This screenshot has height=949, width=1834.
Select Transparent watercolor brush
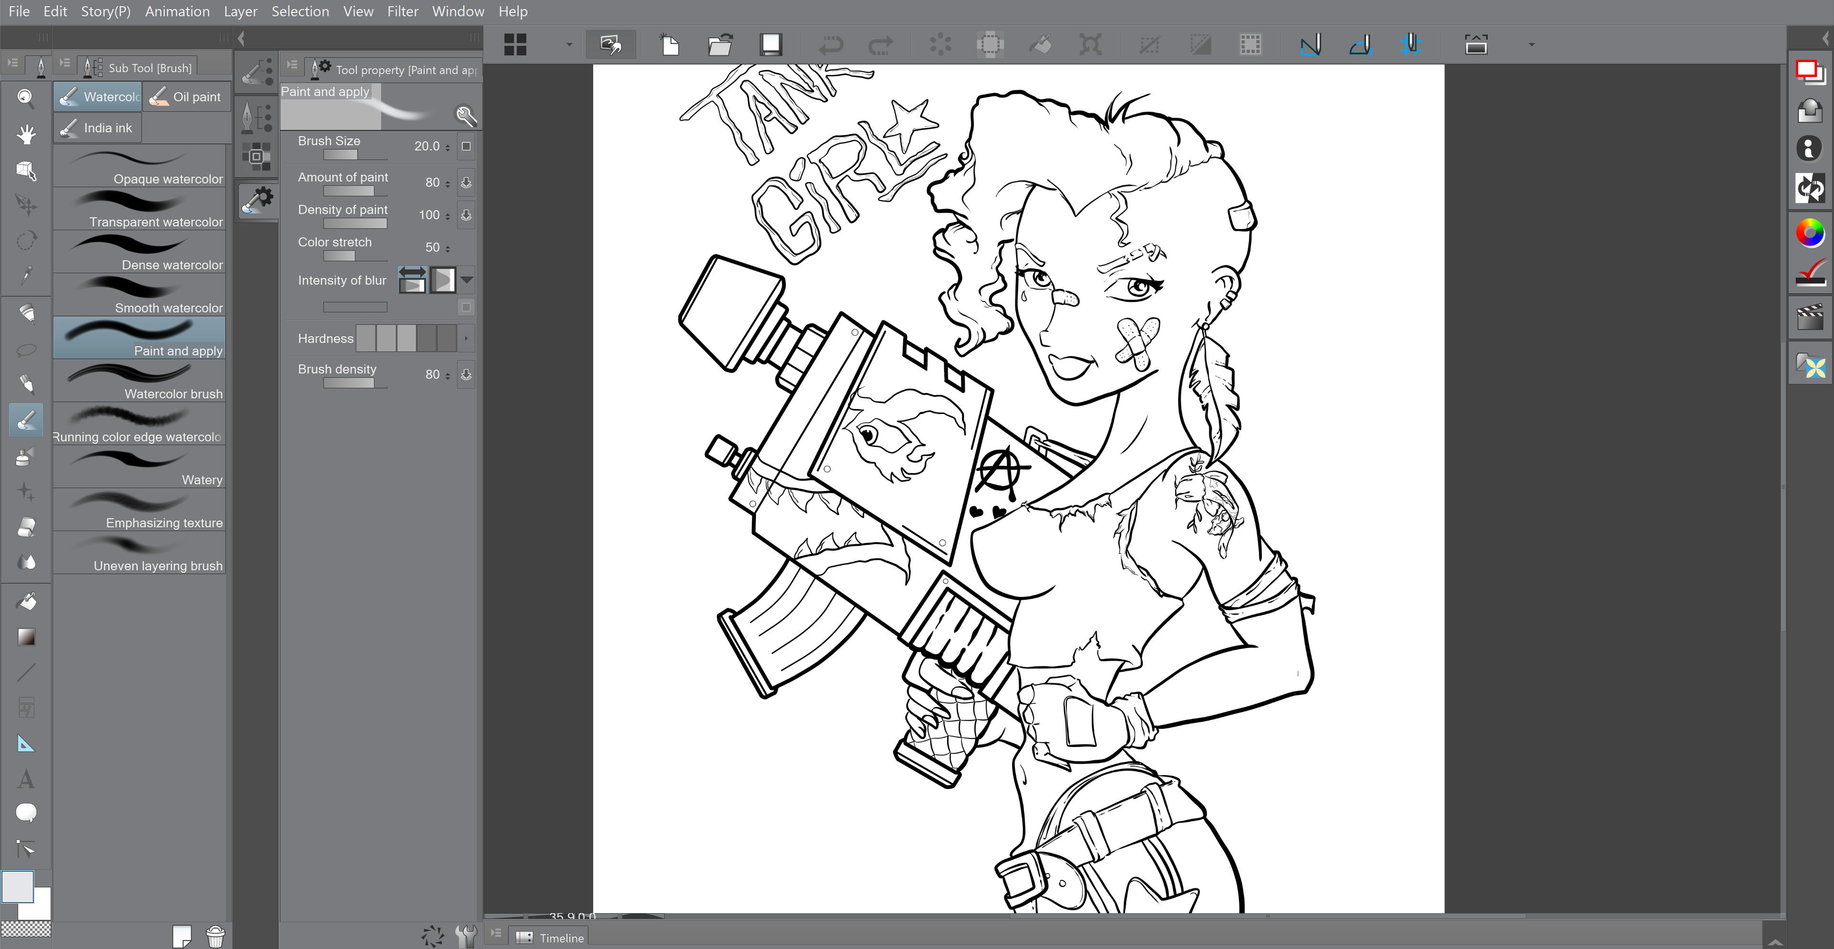(x=139, y=209)
